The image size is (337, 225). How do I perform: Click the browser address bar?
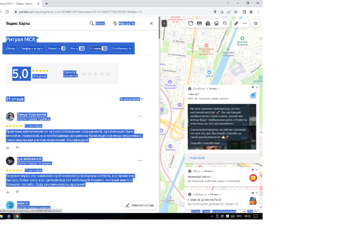tap(112, 12)
